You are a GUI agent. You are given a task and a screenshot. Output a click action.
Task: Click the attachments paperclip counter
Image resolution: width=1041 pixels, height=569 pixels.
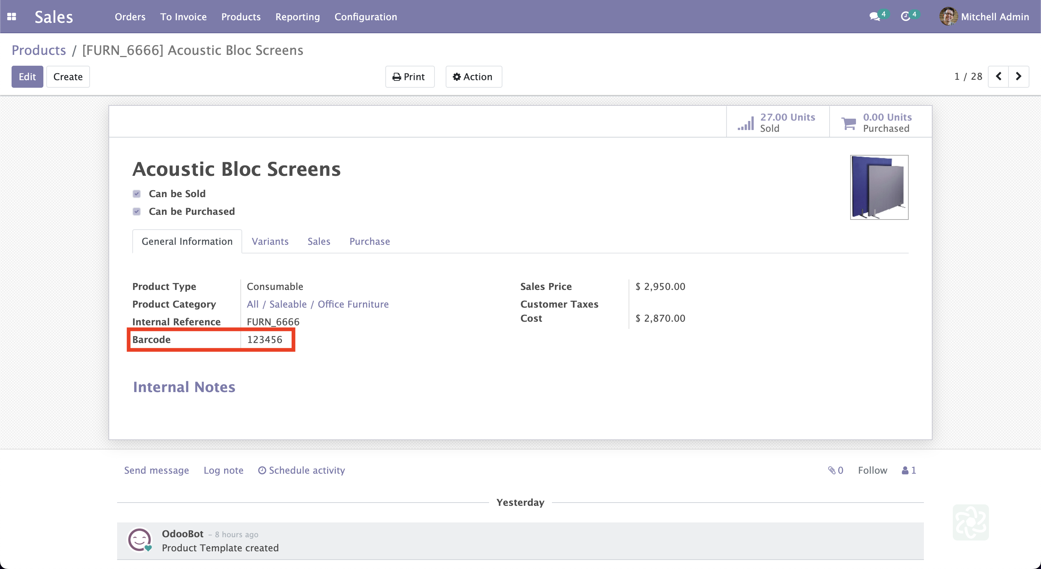(835, 470)
